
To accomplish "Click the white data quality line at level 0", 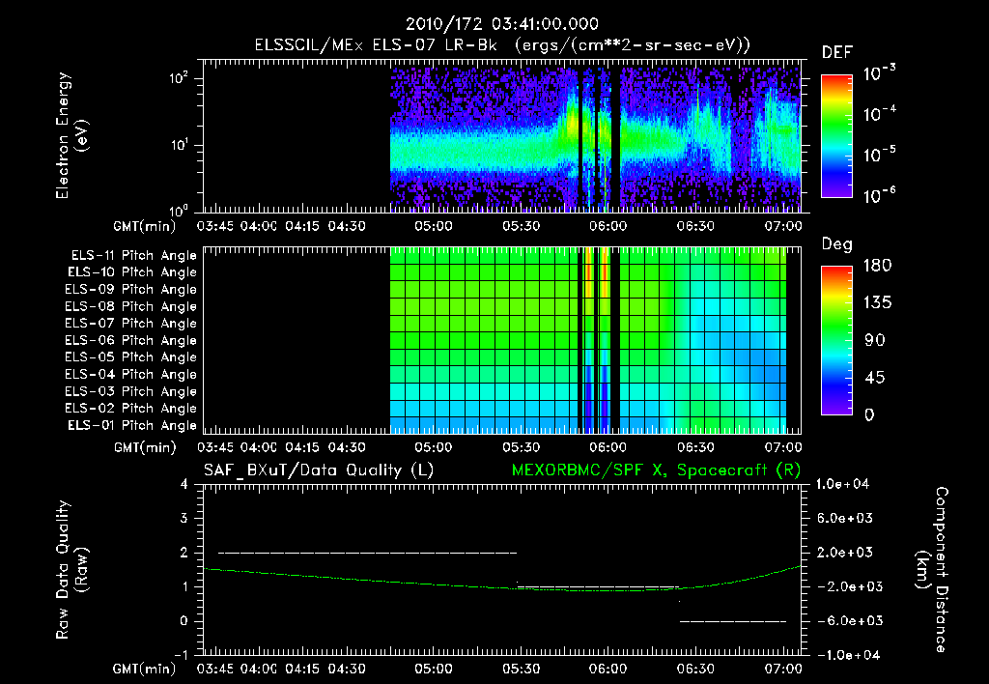I will pyautogui.click(x=733, y=621).
